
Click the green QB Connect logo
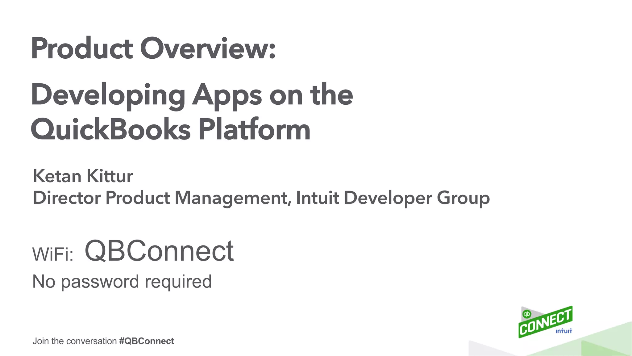pyautogui.click(x=545, y=323)
